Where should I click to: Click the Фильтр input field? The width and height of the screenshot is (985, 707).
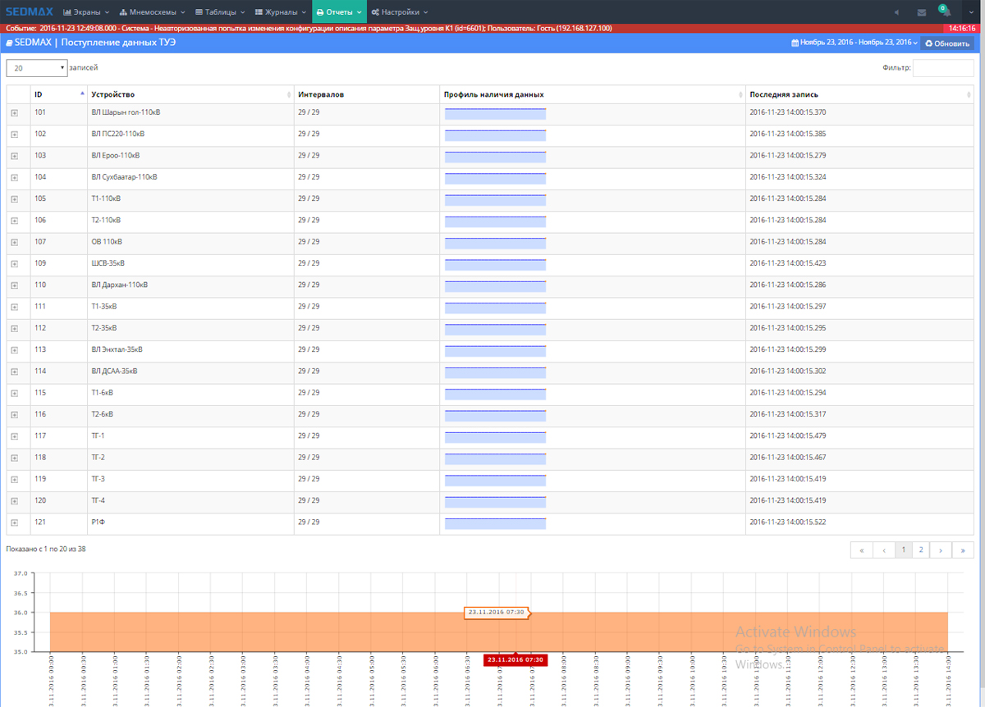click(942, 68)
